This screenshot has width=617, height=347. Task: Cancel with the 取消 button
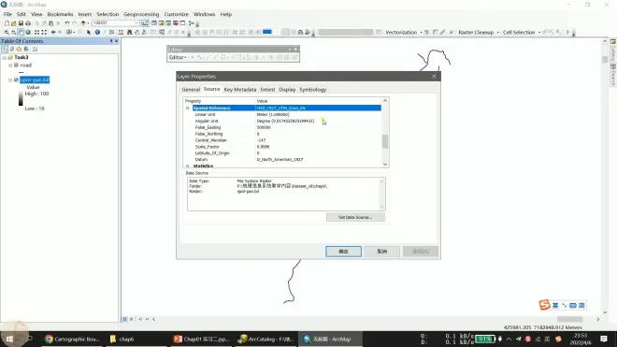click(382, 252)
